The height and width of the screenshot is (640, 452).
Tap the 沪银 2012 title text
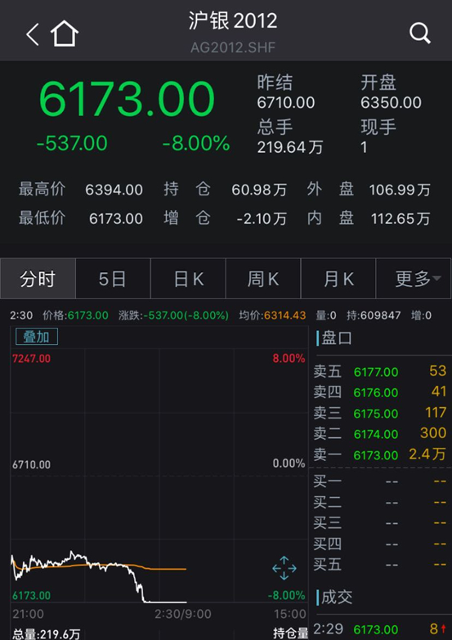point(233,20)
